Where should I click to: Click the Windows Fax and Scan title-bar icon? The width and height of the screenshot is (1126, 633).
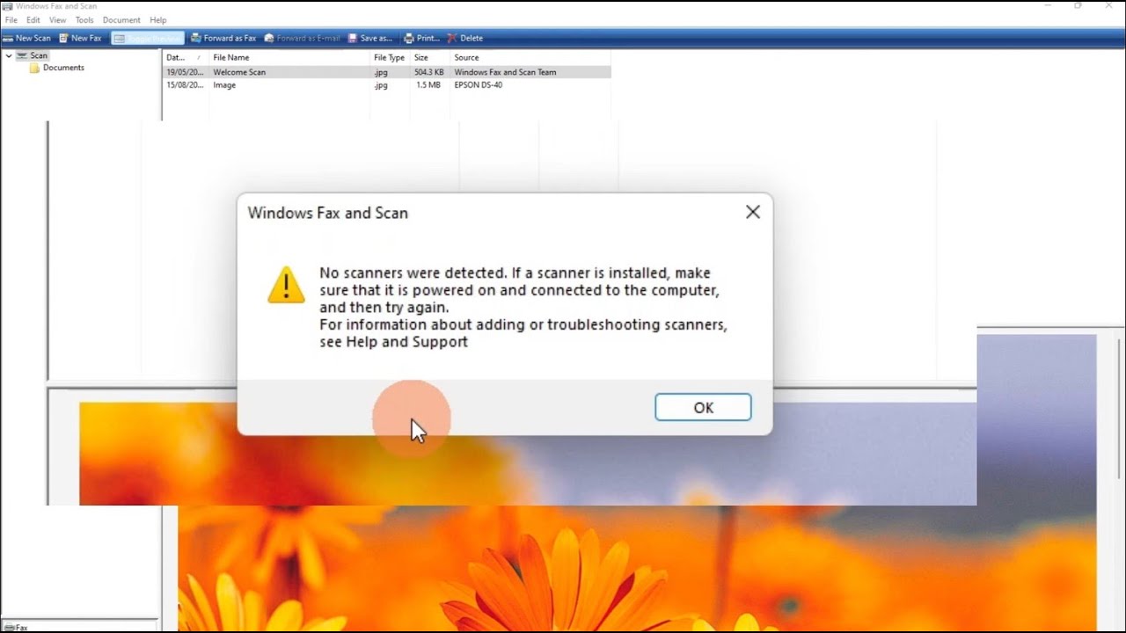[7, 6]
